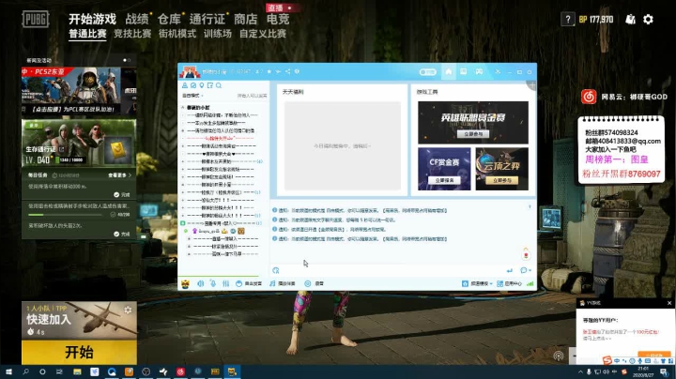Click the search icon above channel list
The width and height of the screenshot is (676, 379).
point(219,85)
